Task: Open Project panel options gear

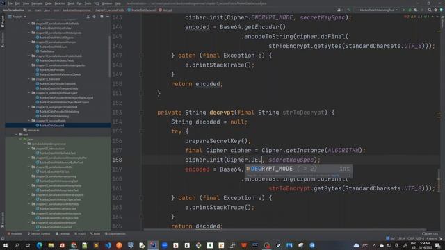Action: (102, 17)
